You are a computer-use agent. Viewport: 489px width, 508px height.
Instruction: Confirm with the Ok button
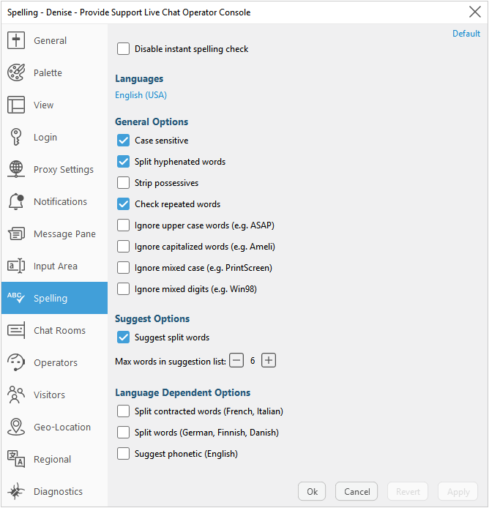(312, 491)
